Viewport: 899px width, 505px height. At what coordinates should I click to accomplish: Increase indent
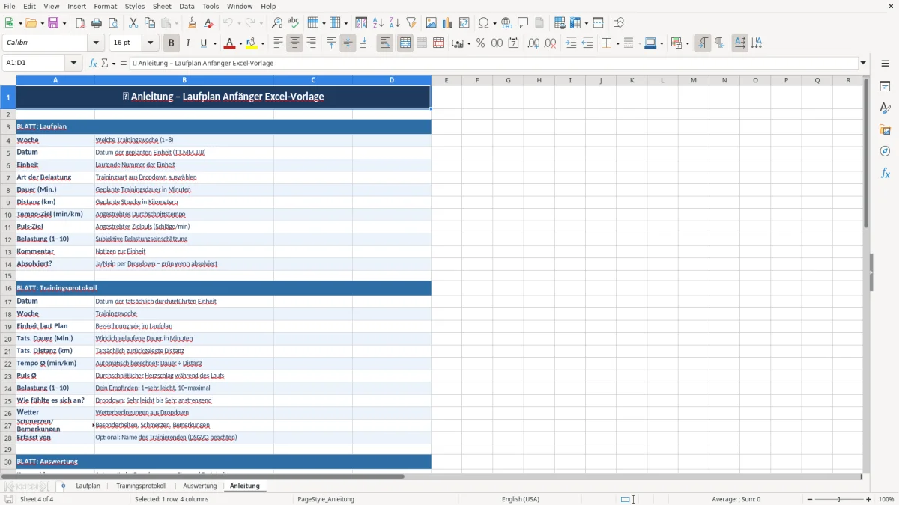point(571,43)
